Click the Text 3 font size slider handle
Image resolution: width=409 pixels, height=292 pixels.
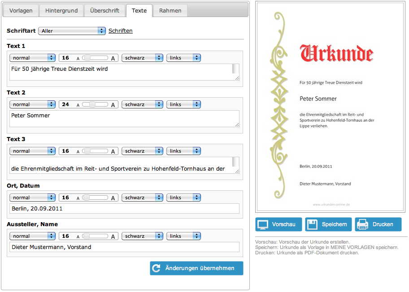[x=87, y=151]
